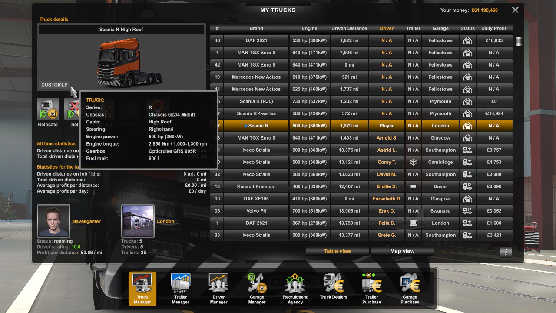Sort table by Trailer column
The width and height of the screenshot is (556, 313).
[x=414, y=28]
